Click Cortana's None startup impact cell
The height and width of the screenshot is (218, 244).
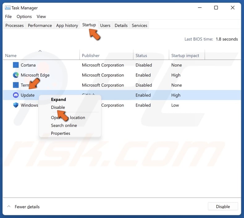pos(176,65)
